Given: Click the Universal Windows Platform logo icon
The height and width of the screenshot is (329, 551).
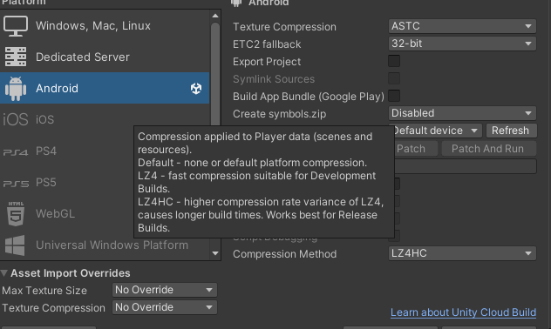Looking at the screenshot, I should [x=15, y=245].
